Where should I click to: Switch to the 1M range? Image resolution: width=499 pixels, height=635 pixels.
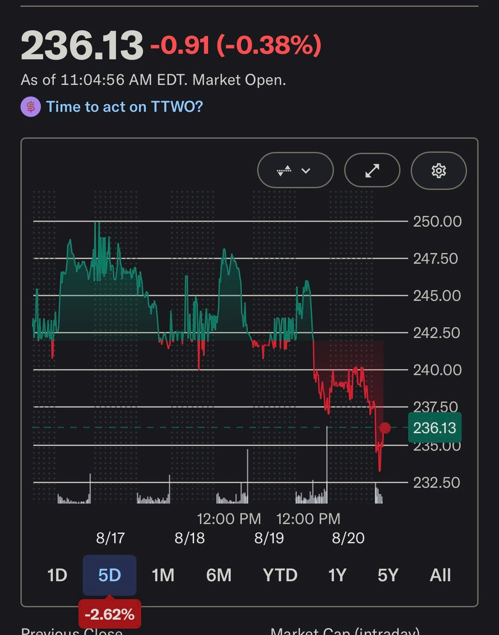[x=163, y=575]
